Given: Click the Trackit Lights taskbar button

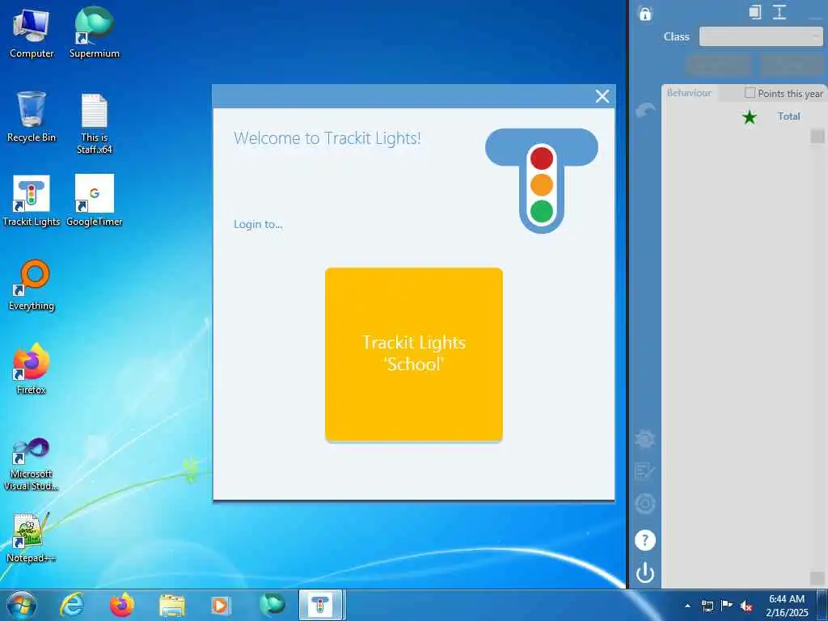Looking at the screenshot, I should pos(321,606).
